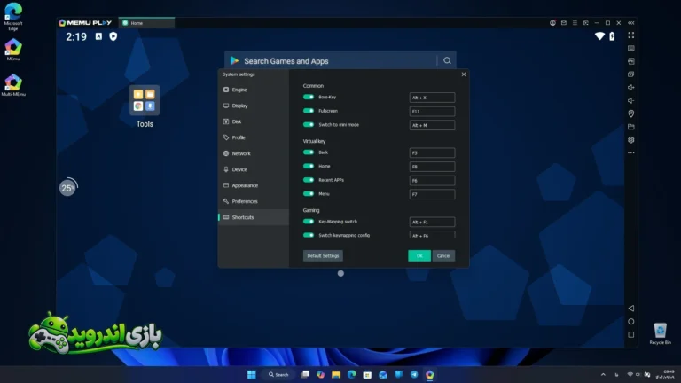This screenshot has height=383, width=681.
Task: Toggle the Boss-Key shortcut switch
Action: click(x=309, y=97)
